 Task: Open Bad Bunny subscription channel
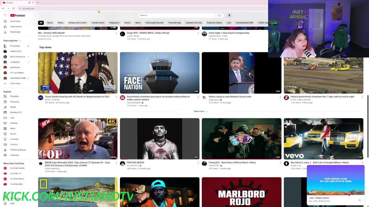(x=15, y=67)
